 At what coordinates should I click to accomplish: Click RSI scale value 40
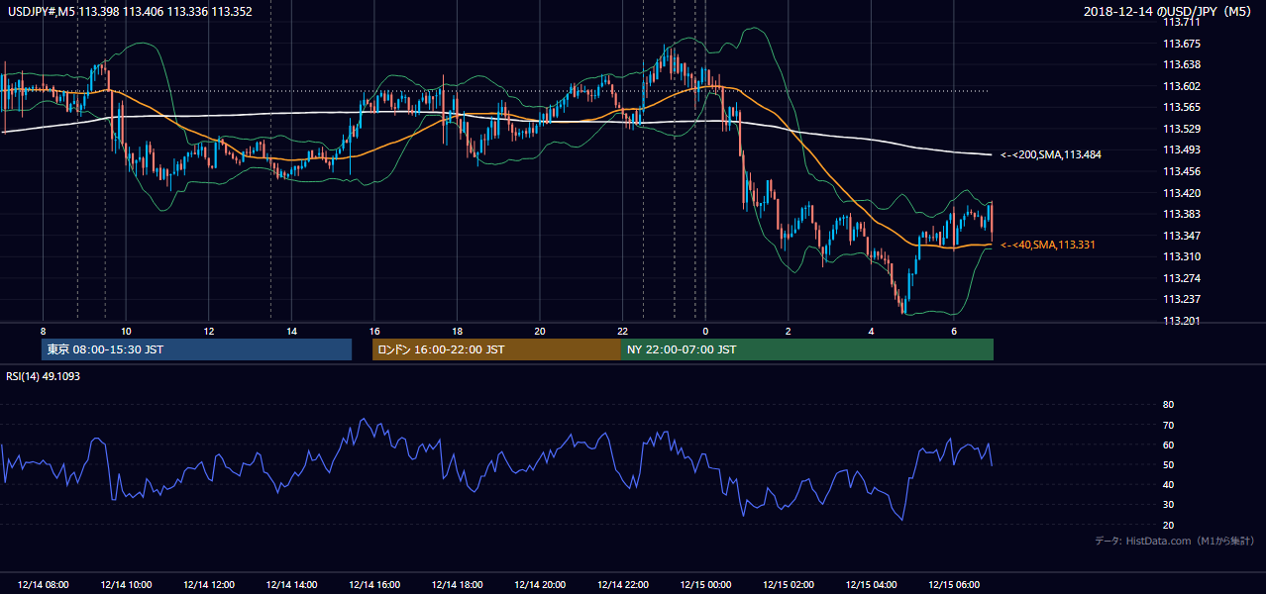[x=1168, y=484]
